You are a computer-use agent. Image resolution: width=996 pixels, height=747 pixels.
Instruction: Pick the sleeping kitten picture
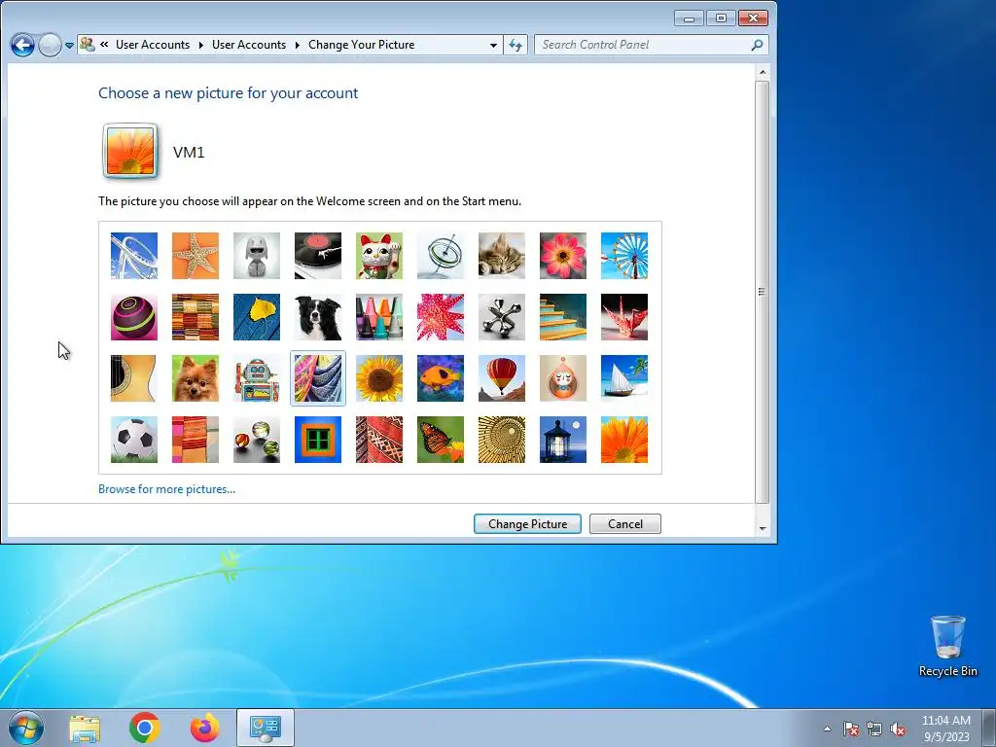tap(502, 256)
